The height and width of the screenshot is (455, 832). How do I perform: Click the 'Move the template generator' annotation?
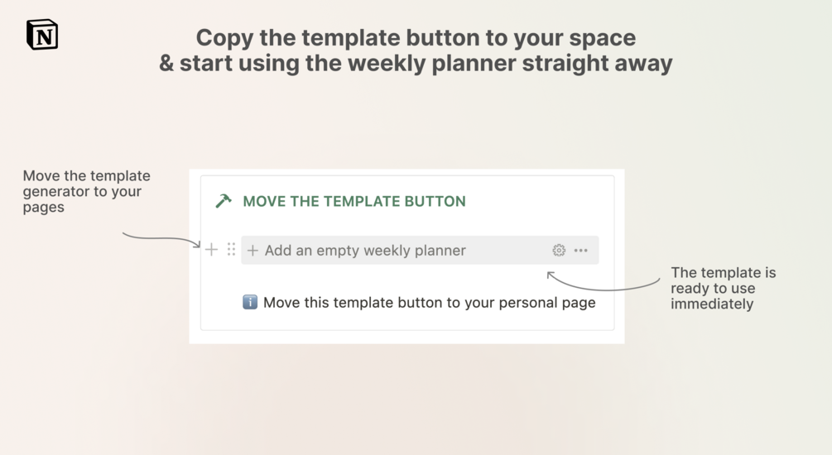(x=87, y=191)
